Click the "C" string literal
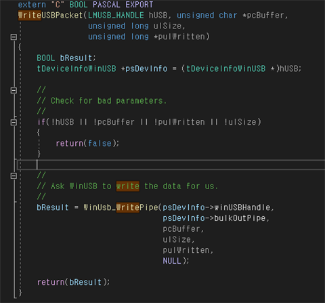Screen dimensions: 325x303 tap(58, 5)
